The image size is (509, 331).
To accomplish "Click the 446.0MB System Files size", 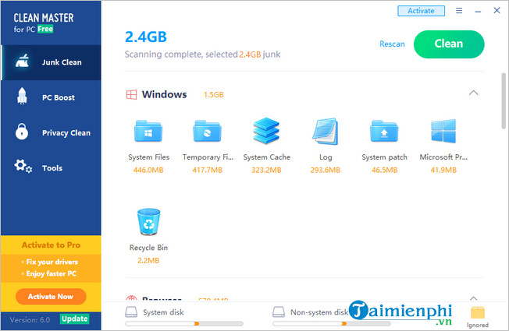I will [x=148, y=170].
